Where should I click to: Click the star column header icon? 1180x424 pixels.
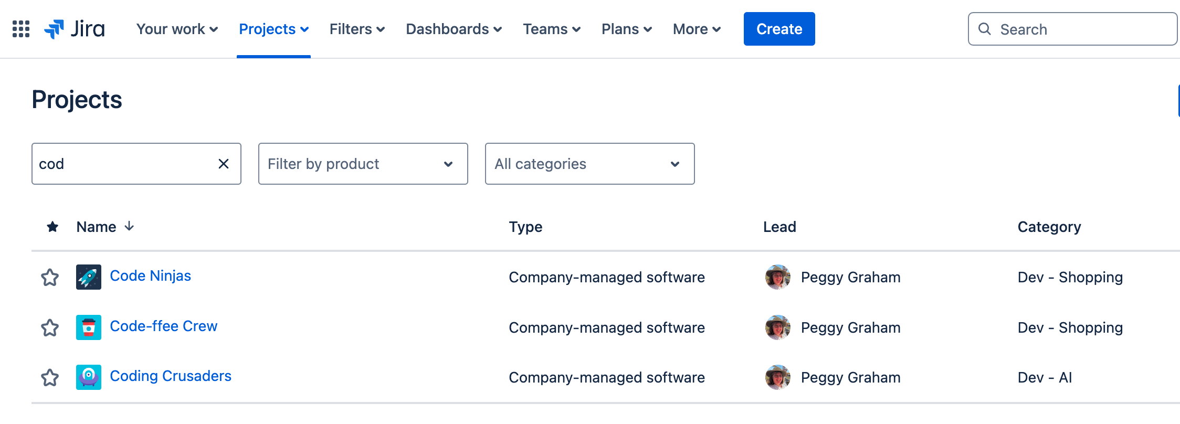coord(52,227)
